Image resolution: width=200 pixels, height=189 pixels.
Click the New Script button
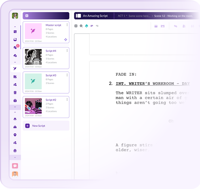(x=46, y=126)
